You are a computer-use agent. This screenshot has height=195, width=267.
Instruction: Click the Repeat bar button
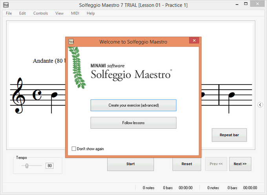click(229, 135)
